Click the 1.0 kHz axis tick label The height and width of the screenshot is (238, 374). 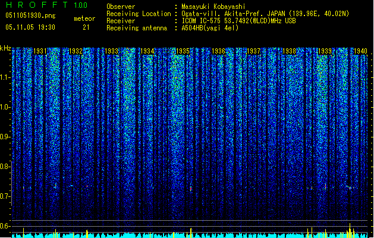coord(5,107)
